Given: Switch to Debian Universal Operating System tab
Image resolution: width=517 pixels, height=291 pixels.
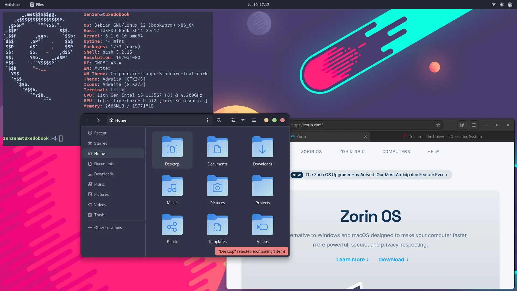Looking at the screenshot, I should (x=442, y=137).
